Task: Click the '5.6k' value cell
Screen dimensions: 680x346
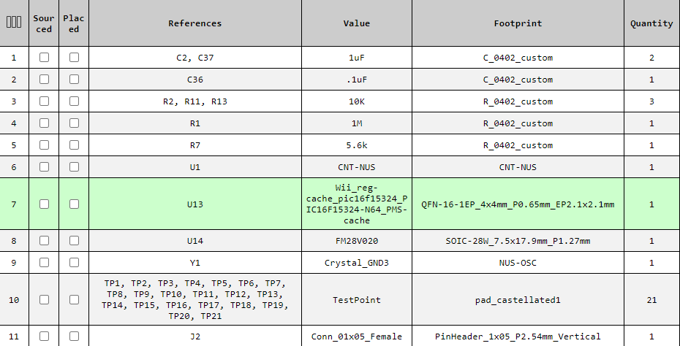Action: pyautogui.click(x=357, y=145)
